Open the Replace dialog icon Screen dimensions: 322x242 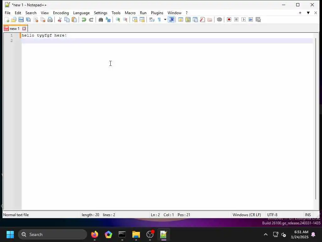tap(108, 20)
